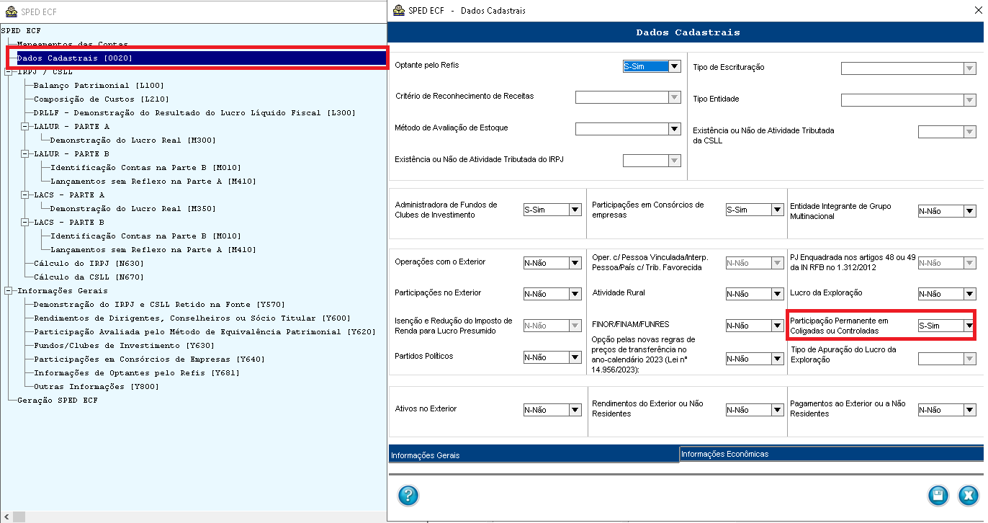The width and height of the screenshot is (988, 523).
Task: Click SPED ECF root tree node
Action: pyautogui.click(x=21, y=31)
